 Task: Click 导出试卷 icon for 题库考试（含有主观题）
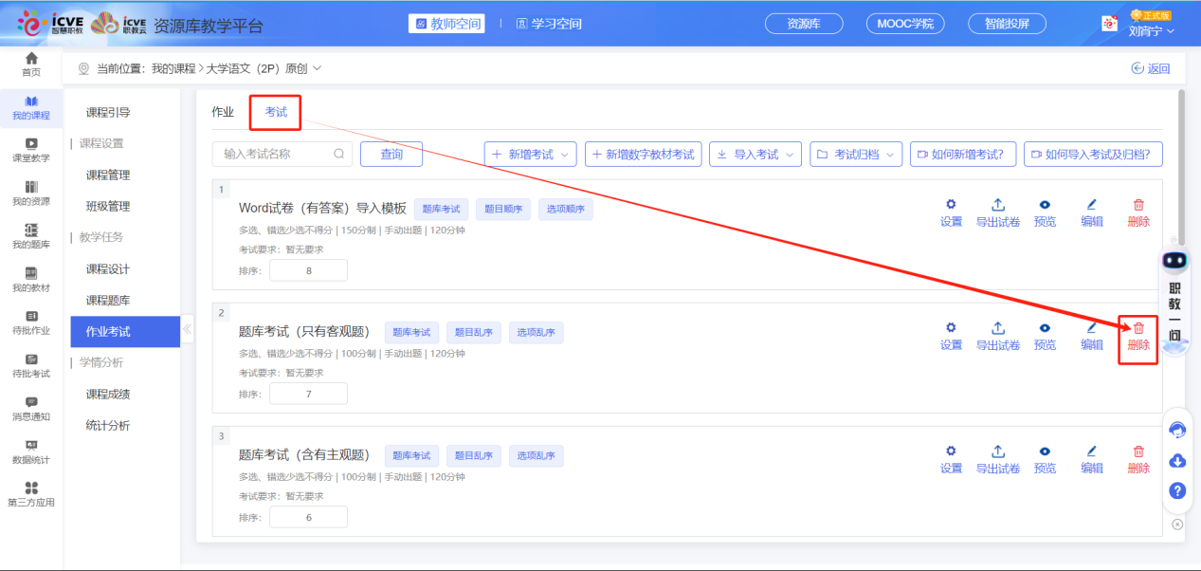(x=998, y=451)
